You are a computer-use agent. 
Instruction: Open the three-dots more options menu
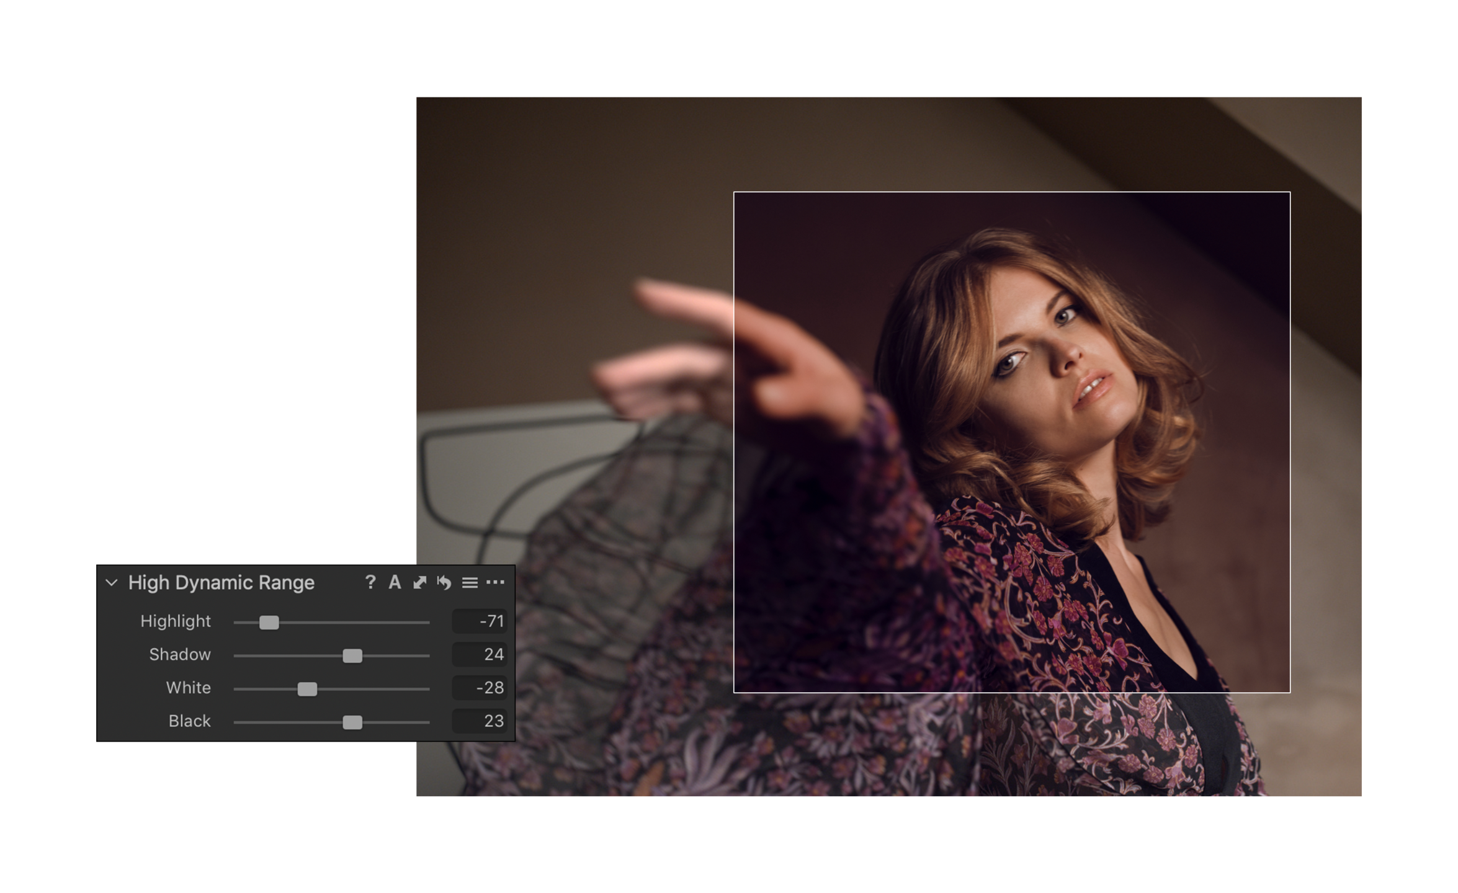click(495, 582)
